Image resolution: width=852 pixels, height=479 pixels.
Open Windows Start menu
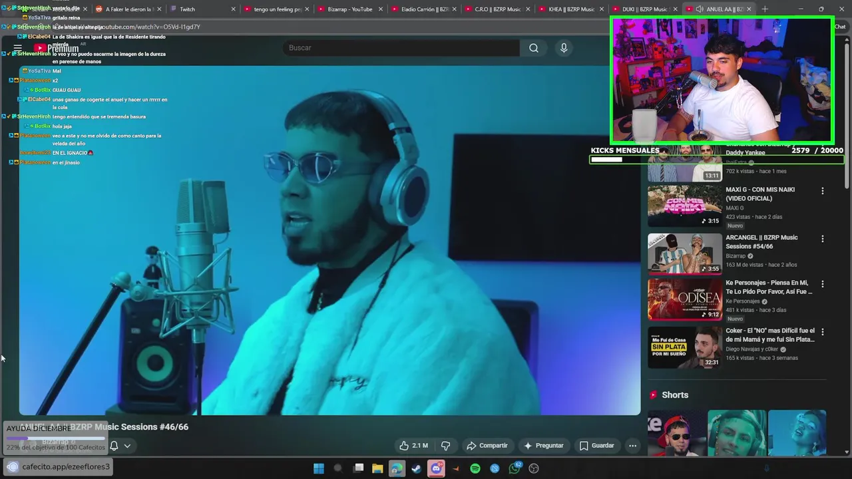(318, 468)
